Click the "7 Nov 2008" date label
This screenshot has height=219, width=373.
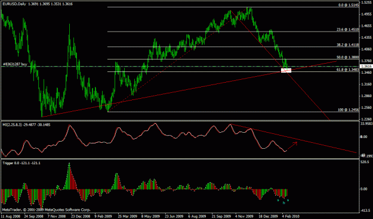tap(56, 216)
